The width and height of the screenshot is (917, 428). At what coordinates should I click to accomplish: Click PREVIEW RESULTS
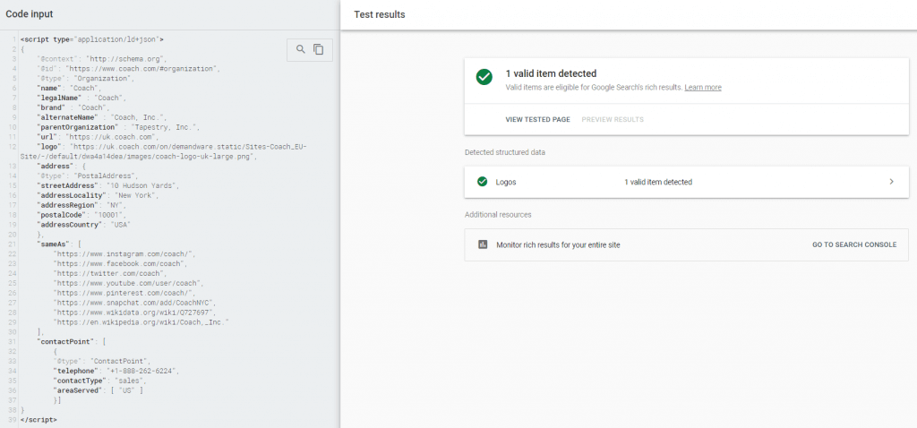tap(613, 120)
